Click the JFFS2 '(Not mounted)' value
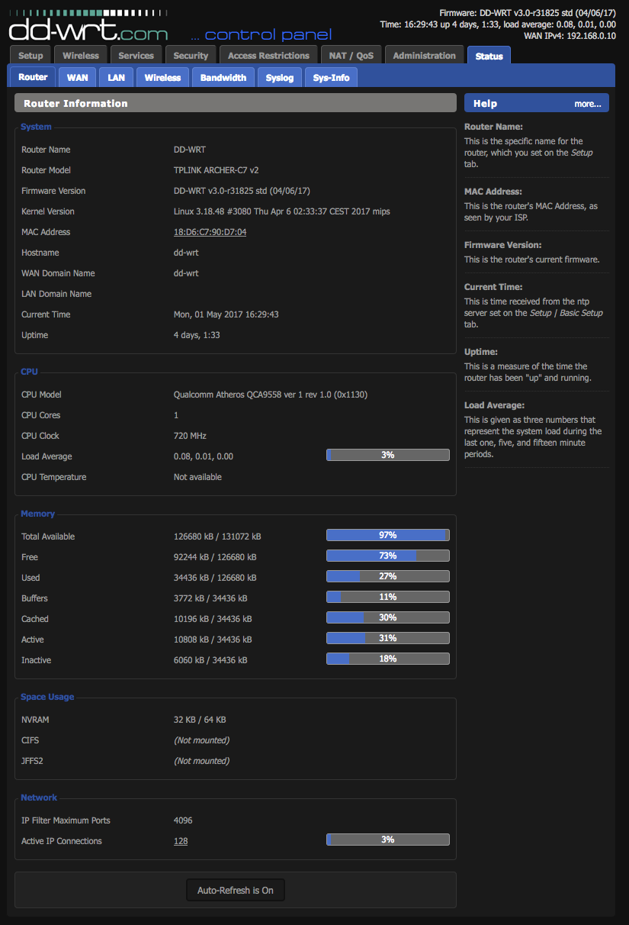Image resolution: width=629 pixels, height=925 pixels. (201, 761)
